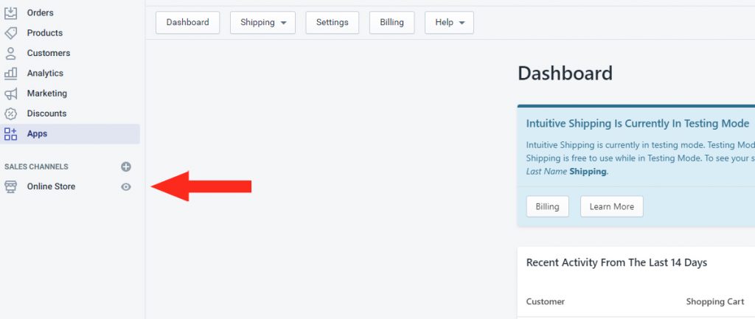Expand the Help dropdown menu
Viewport: 755px width, 319px height.
(449, 23)
